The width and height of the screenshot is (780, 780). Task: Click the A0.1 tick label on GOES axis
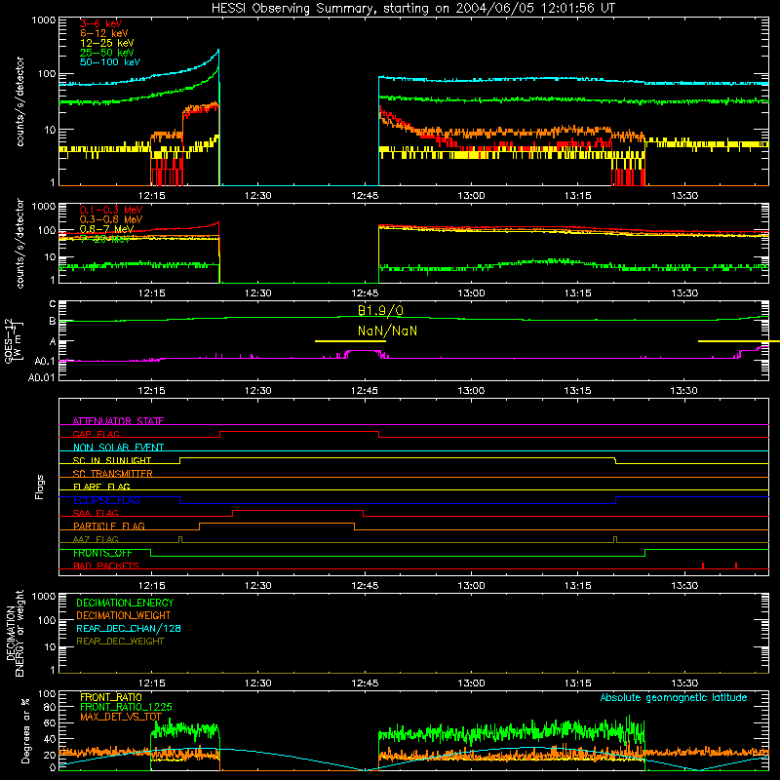(44, 362)
